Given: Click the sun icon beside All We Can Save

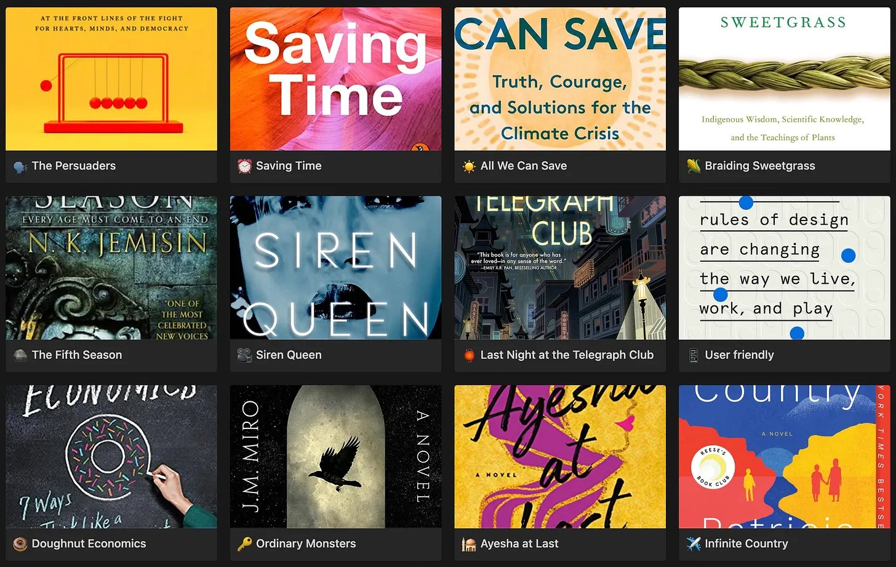Looking at the screenshot, I should [x=469, y=166].
